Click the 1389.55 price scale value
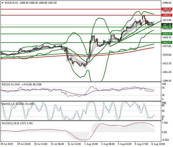Image resolution: width=173 pixels, height=147 pixels. (x=167, y=81)
